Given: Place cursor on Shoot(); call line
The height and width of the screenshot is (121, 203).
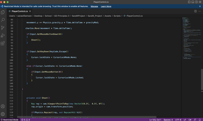Looking at the screenshot, I should click(x=36, y=40).
